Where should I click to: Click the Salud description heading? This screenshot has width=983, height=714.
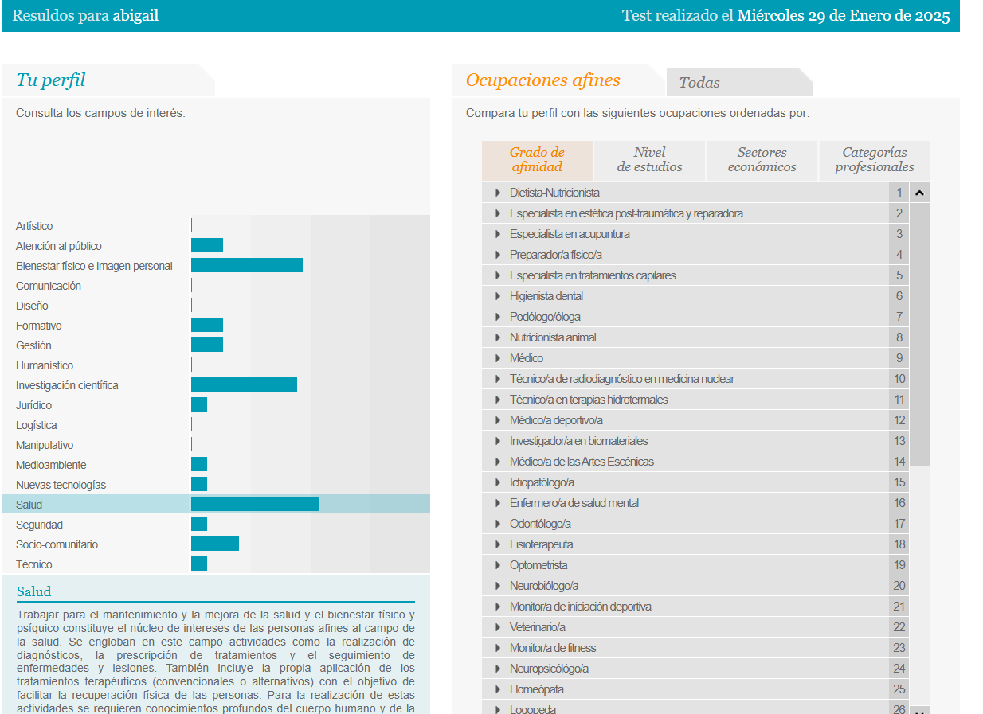[33, 591]
